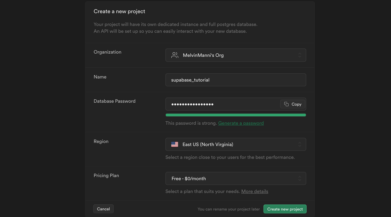Click Create new project

click(x=285, y=209)
